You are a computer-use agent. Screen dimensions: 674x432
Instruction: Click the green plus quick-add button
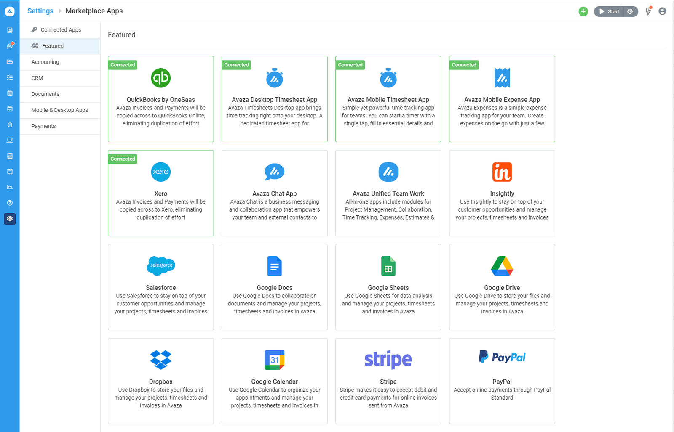[583, 11]
